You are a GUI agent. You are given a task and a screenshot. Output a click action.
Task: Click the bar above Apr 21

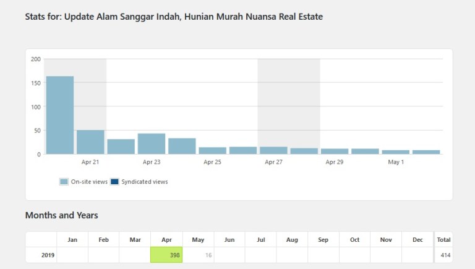tap(90, 142)
